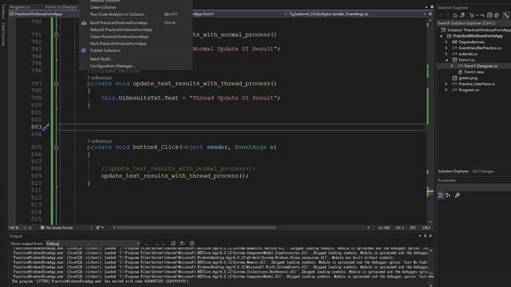Select Rebuild PracticeWindowsFormApp menu item
This screenshot has width=511, height=287.
click(121, 29)
